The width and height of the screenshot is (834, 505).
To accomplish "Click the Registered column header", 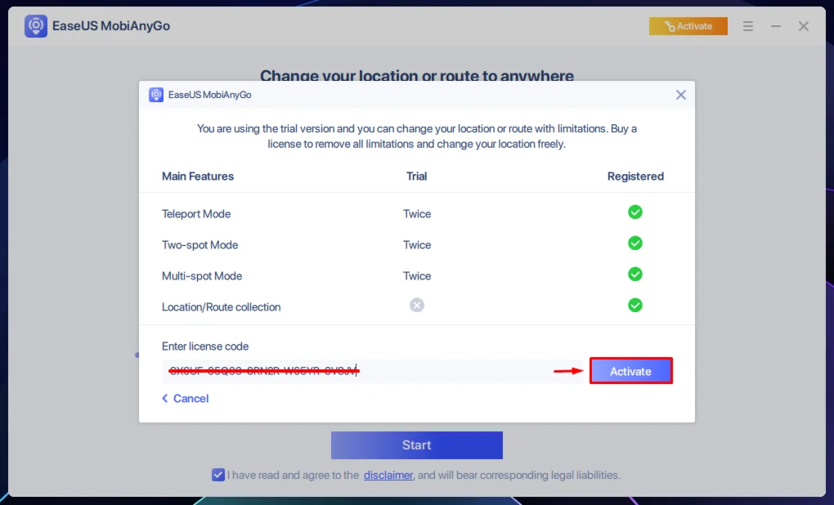I will pyautogui.click(x=635, y=177).
